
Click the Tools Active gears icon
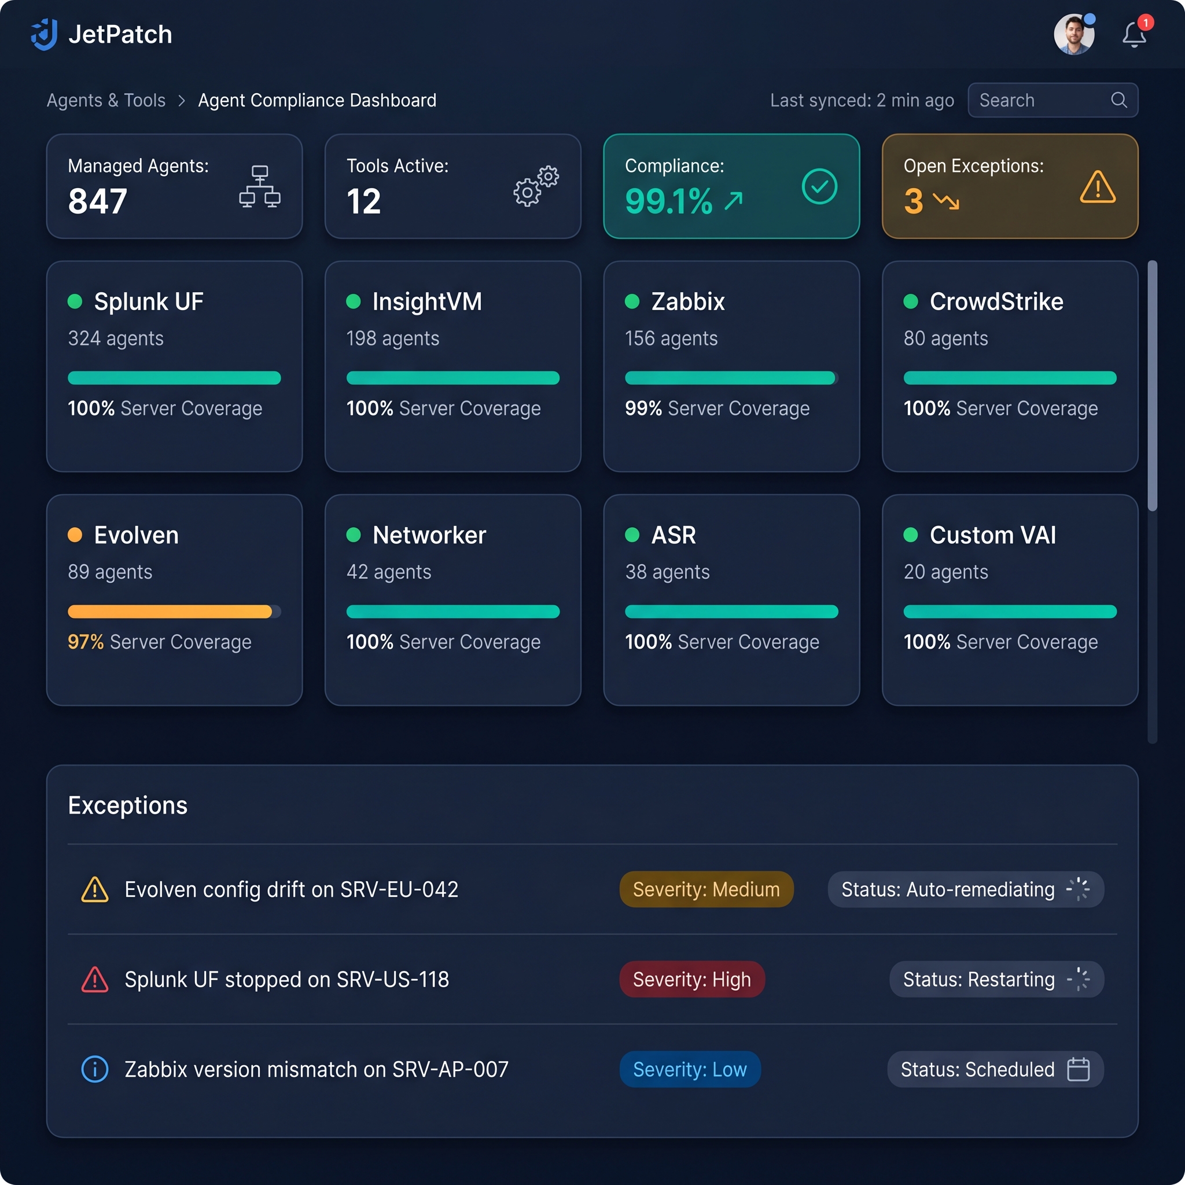pos(534,187)
